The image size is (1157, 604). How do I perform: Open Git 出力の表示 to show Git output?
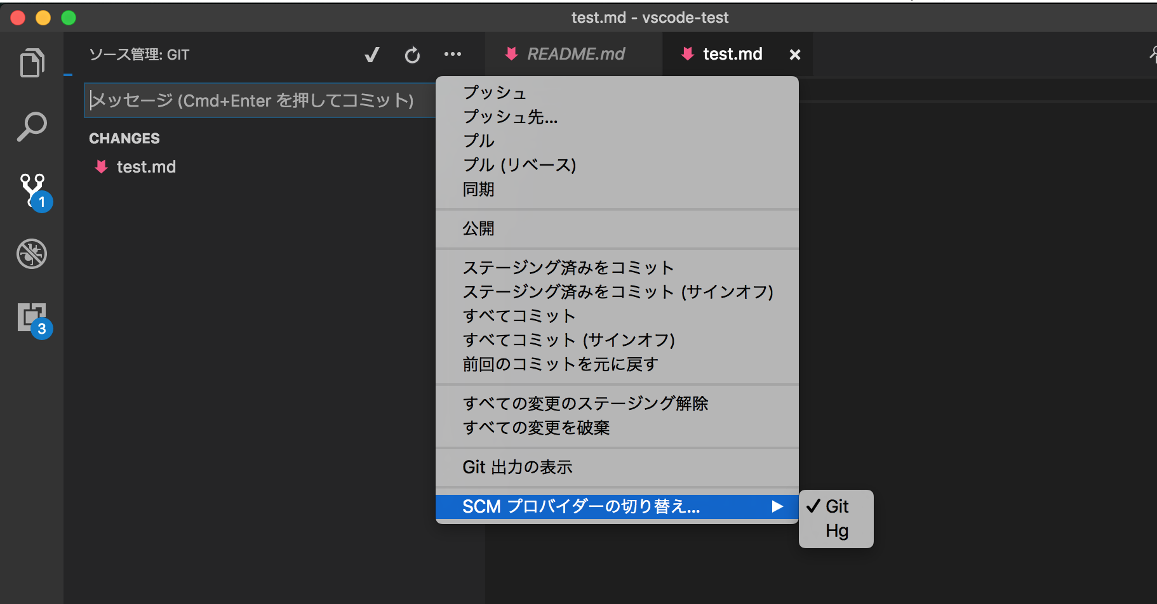(x=518, y=467)
